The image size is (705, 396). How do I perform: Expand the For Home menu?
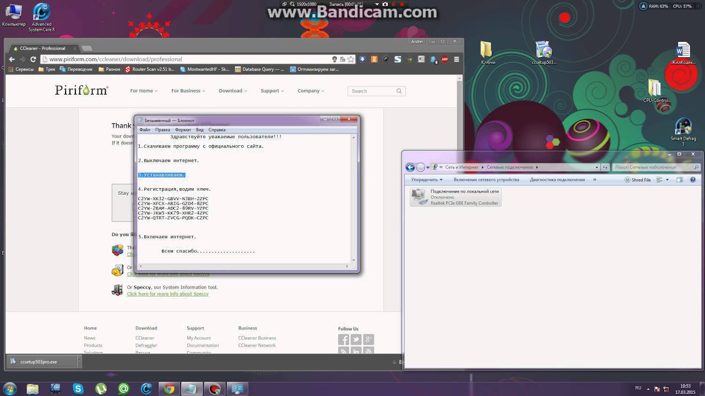pyautogui.click(x=144, y=91)
